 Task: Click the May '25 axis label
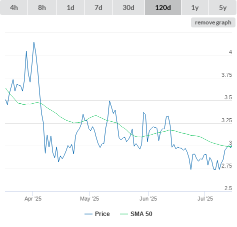pos(89,199)
